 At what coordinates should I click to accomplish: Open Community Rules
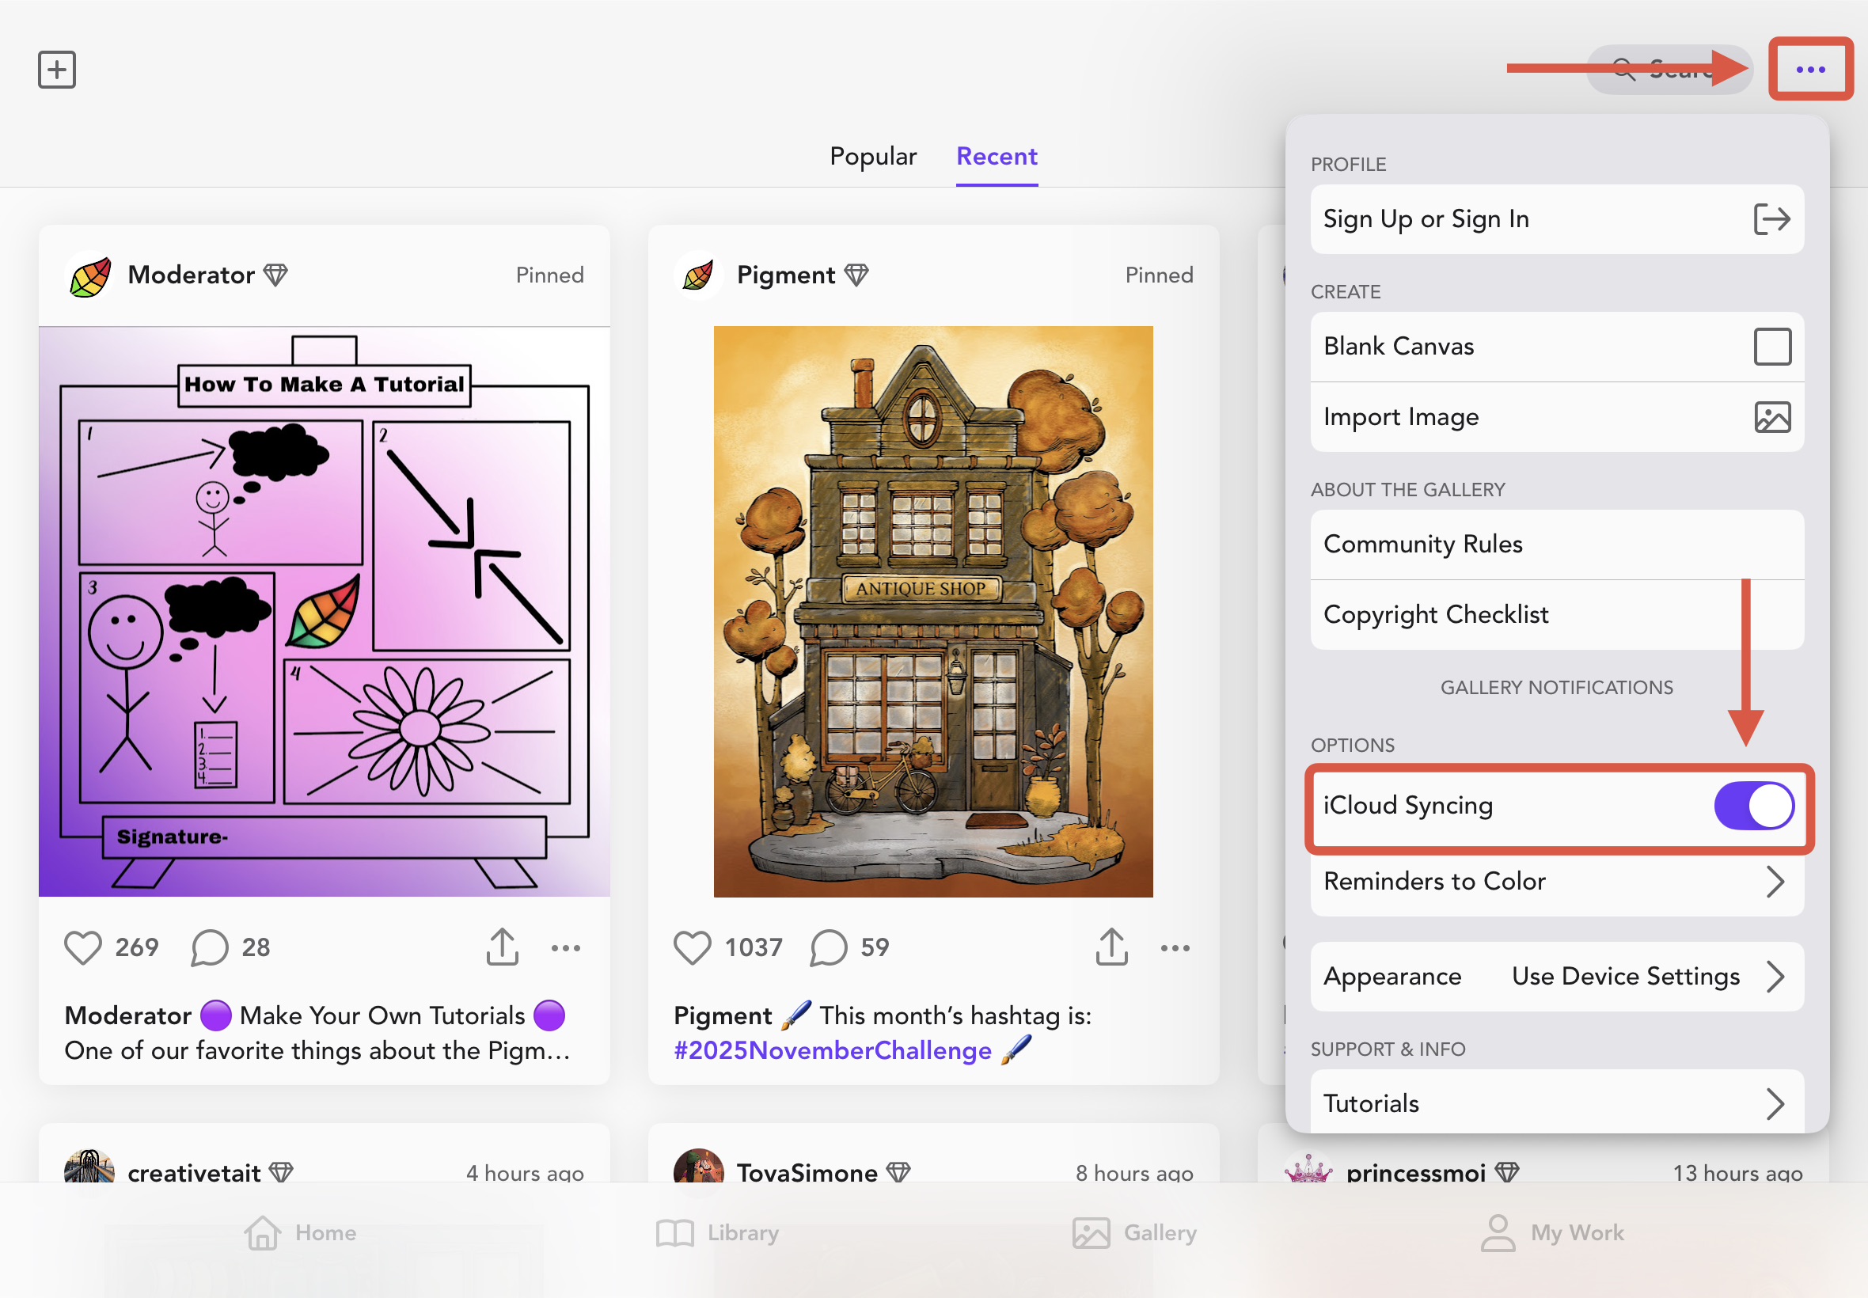(1556, 545)
